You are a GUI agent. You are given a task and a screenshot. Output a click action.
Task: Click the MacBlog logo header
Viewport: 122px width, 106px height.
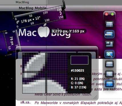coord(44,32)
